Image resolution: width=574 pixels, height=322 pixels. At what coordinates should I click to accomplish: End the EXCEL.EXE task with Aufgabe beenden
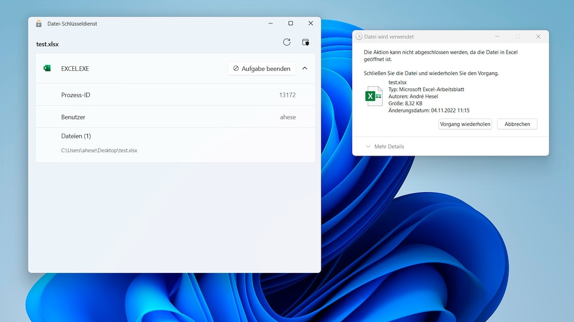(261, 68)
